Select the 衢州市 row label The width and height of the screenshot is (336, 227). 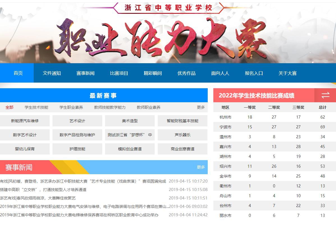click(x=225, y=186)
